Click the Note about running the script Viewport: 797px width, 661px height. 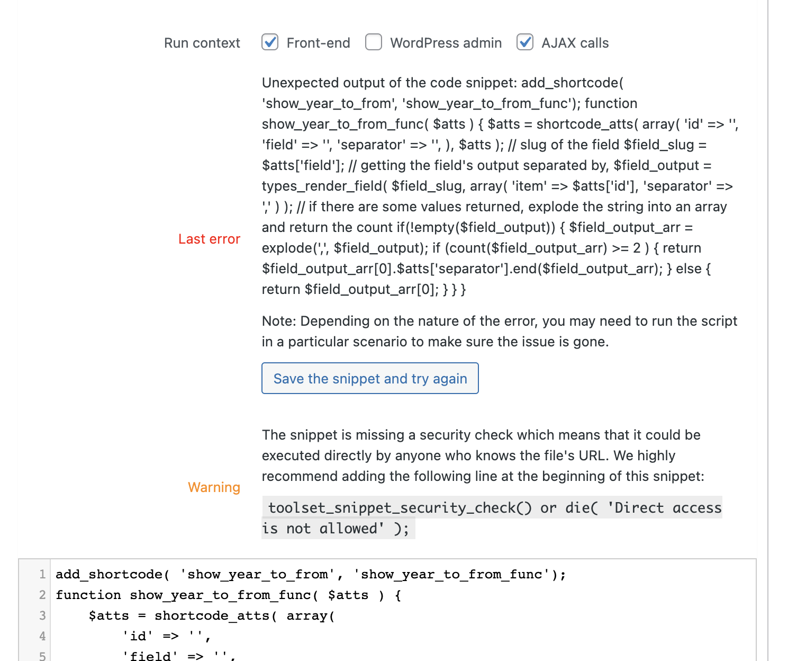tap(500, 331)
